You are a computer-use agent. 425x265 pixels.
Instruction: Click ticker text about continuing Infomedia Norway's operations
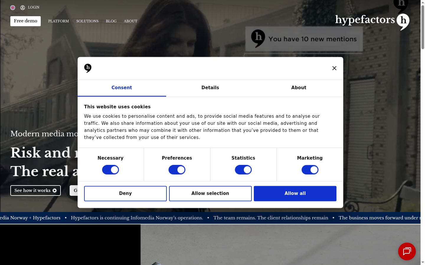click(137, 218)
